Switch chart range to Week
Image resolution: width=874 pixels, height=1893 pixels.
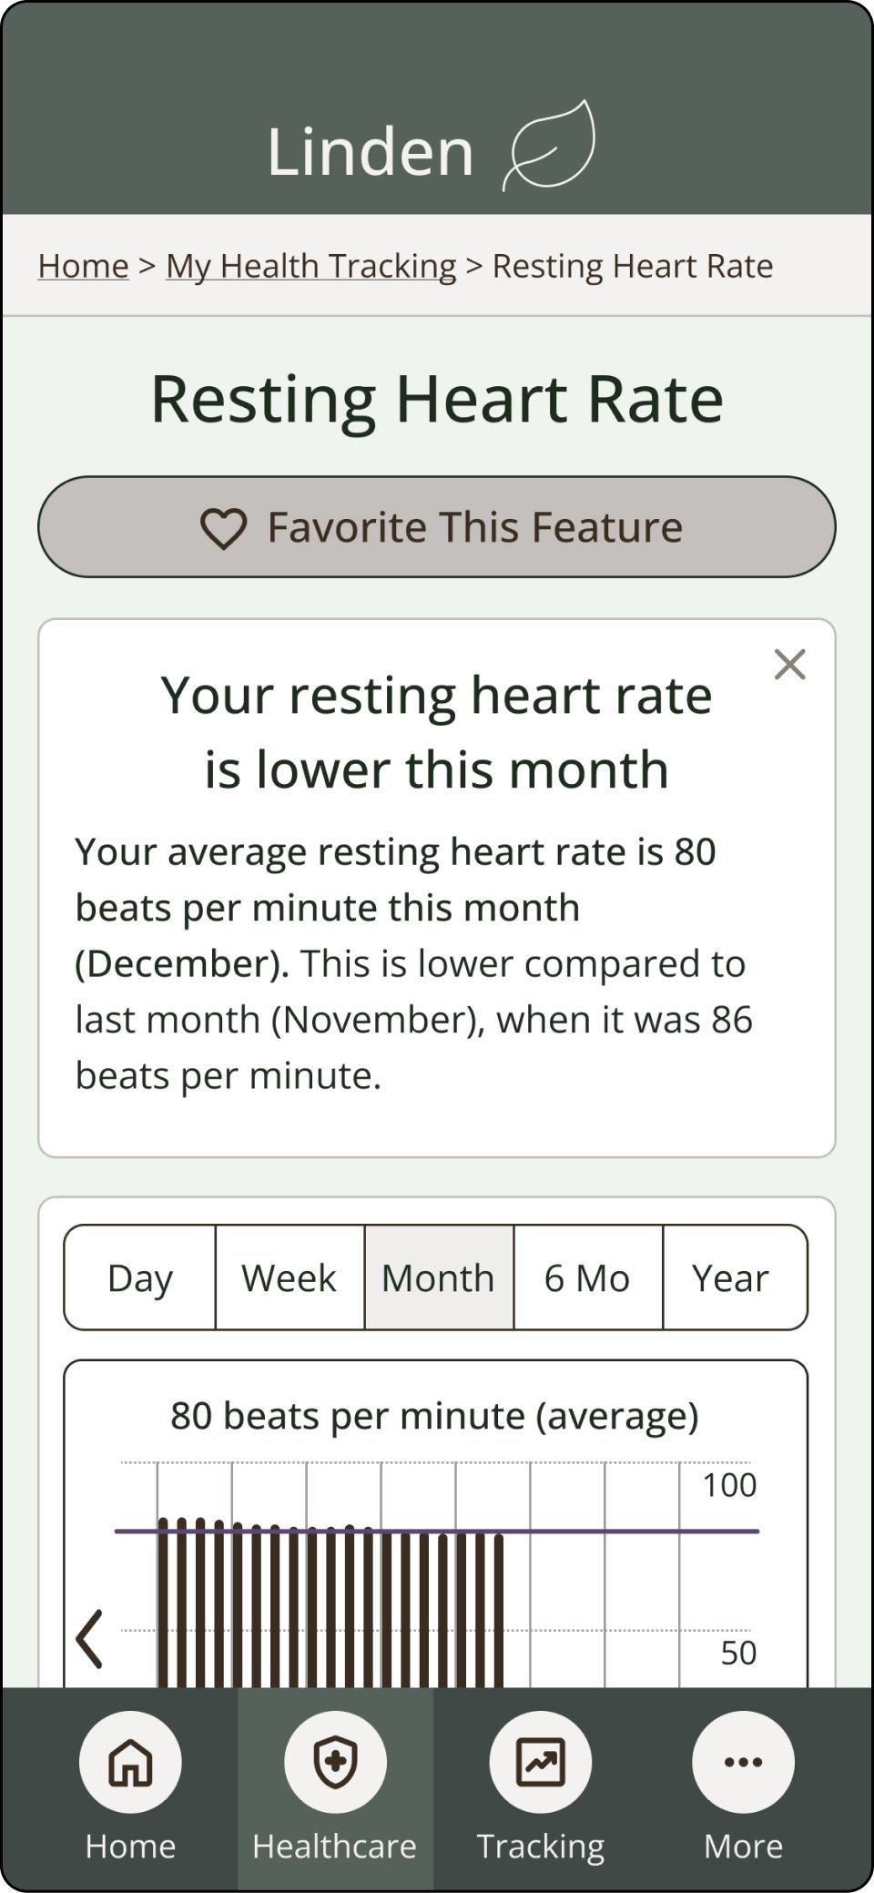(x=290, y=1277)
